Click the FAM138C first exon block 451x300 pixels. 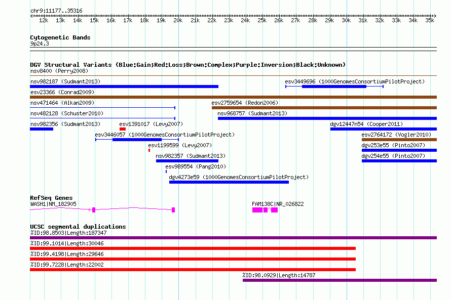point(257,210)
